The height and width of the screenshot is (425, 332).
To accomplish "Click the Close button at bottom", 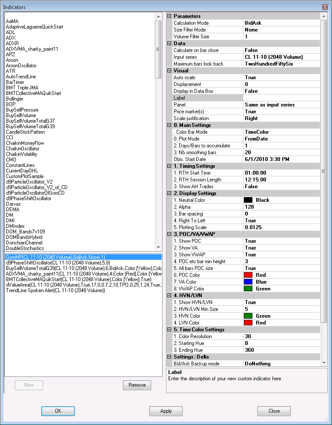I will [274, 411].
